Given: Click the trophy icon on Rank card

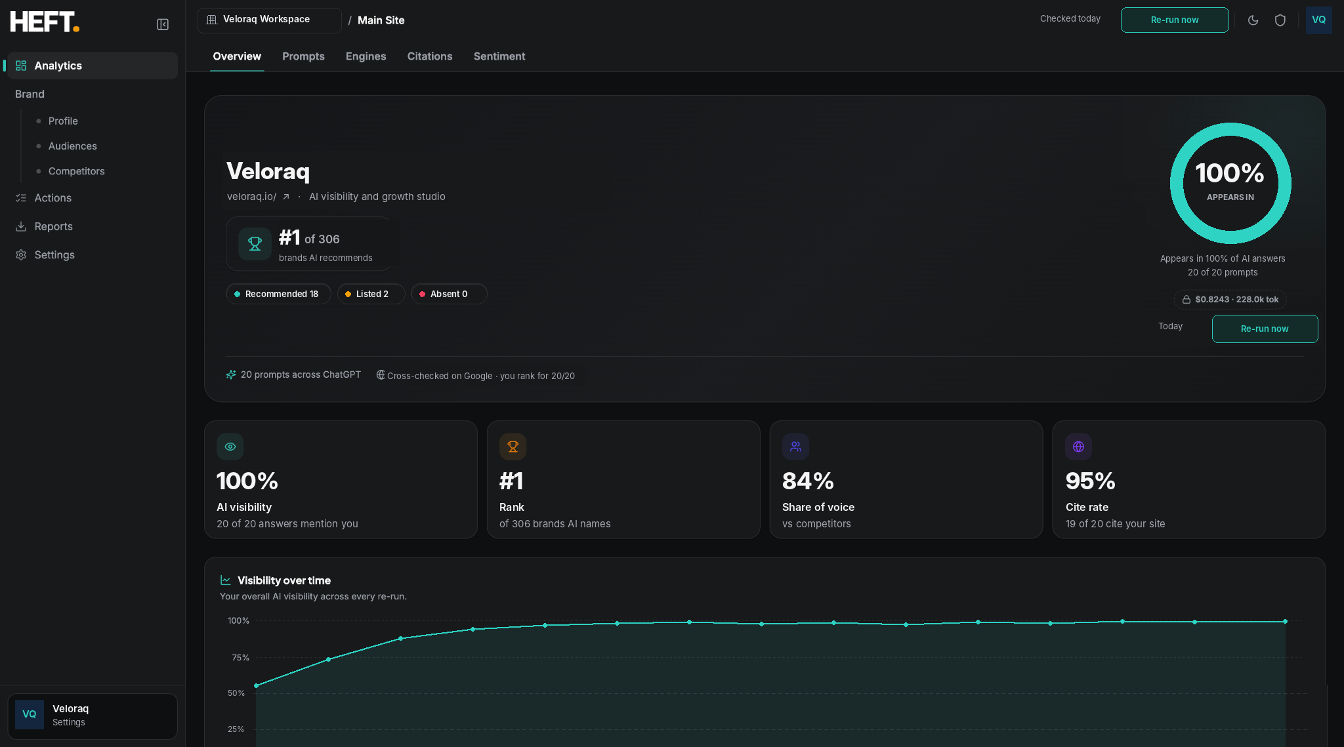Looking at the screenshot, I should click(x=513, y=447).
